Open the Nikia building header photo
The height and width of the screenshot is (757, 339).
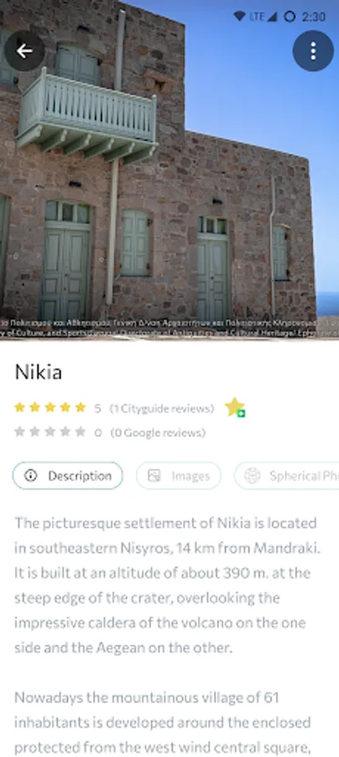(169, 169)
